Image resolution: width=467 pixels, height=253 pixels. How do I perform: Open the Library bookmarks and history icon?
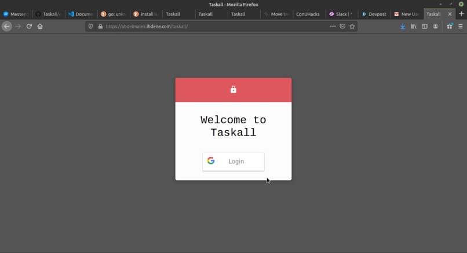click(x=414, y=26)
